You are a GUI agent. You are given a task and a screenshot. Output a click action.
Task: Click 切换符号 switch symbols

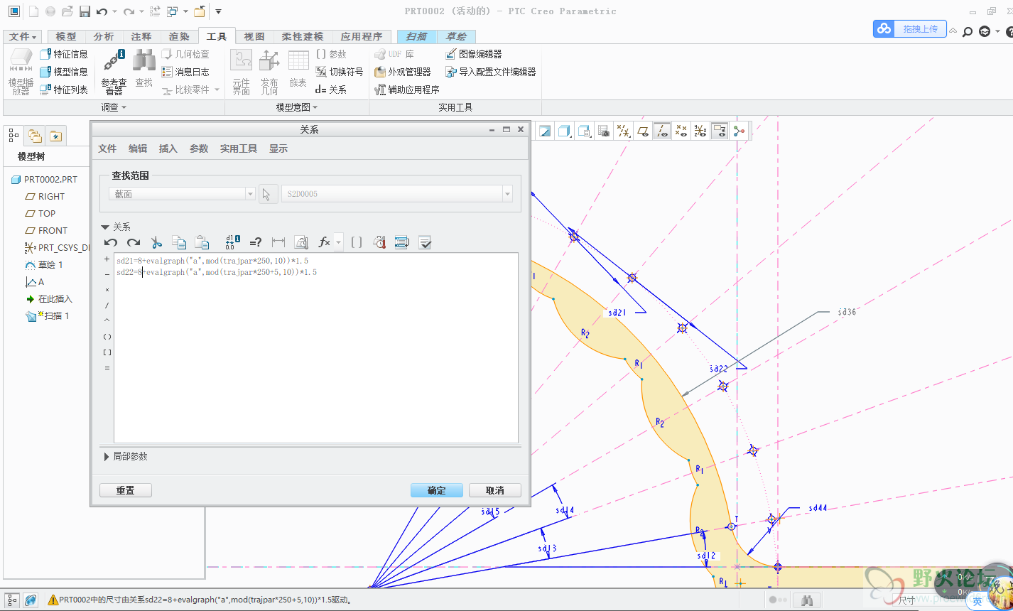click(340, 72)
